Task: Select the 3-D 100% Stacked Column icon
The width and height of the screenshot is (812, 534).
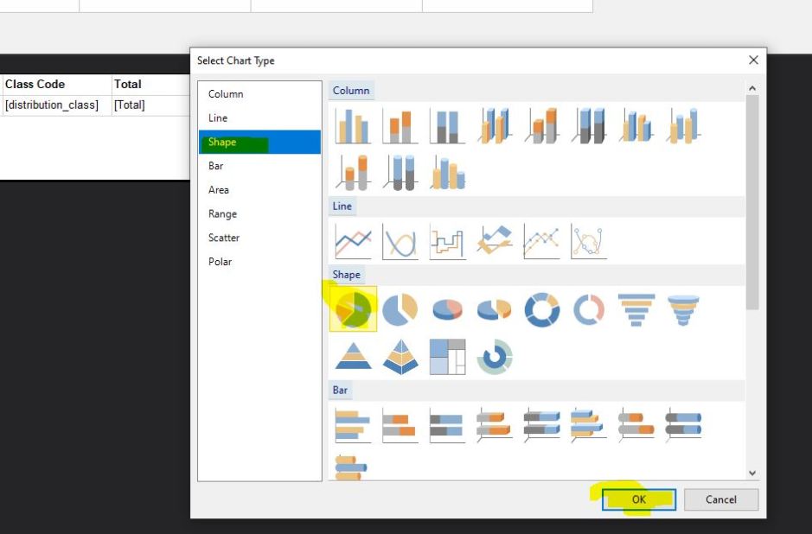Action: [x=589, y=126]
